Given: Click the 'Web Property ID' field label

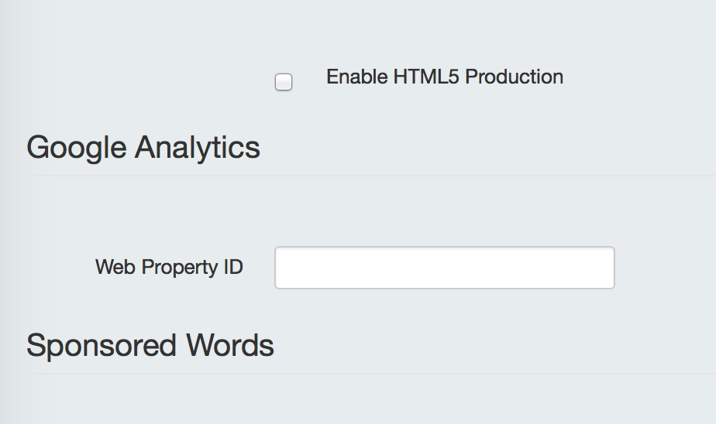Looking at the screenshot, I should 169,267.
